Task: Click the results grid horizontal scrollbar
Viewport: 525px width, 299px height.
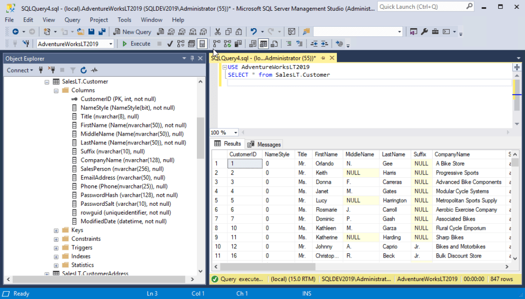Action: [268, 267]
